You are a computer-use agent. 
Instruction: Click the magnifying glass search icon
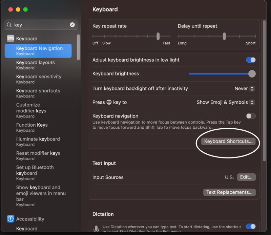point(9,25)
